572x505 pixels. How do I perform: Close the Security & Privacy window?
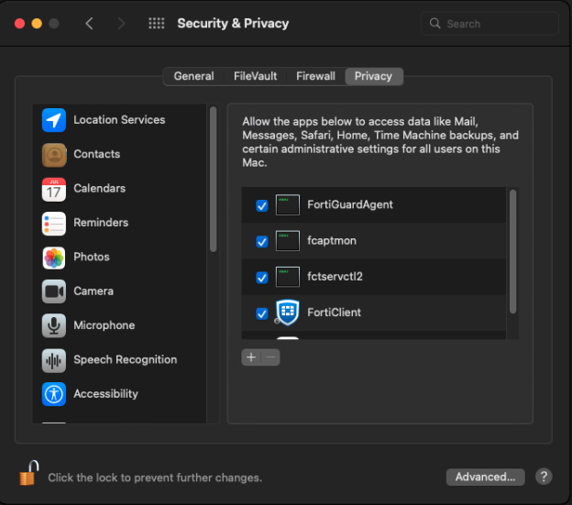19,24
